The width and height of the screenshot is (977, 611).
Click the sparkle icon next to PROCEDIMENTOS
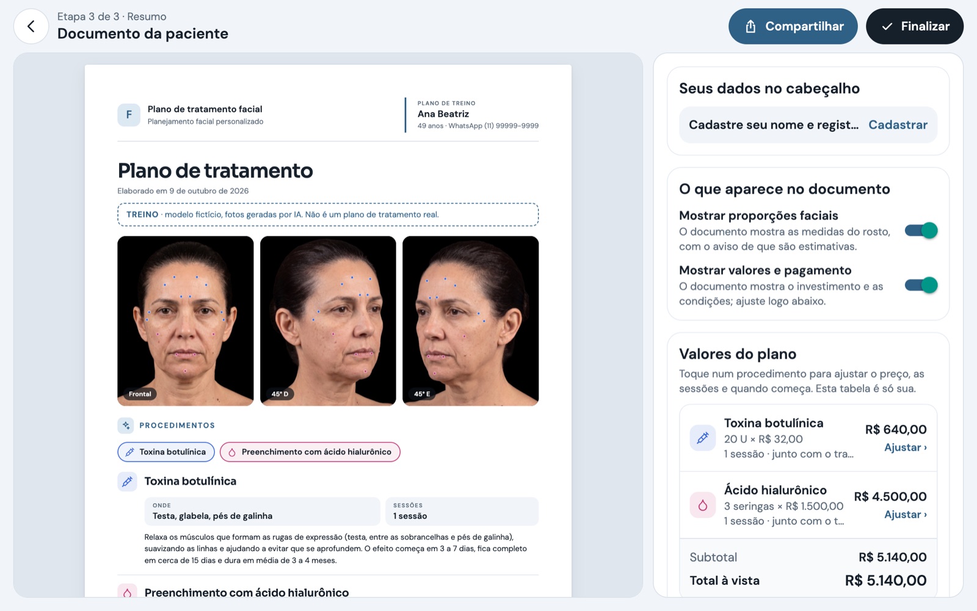126,425
